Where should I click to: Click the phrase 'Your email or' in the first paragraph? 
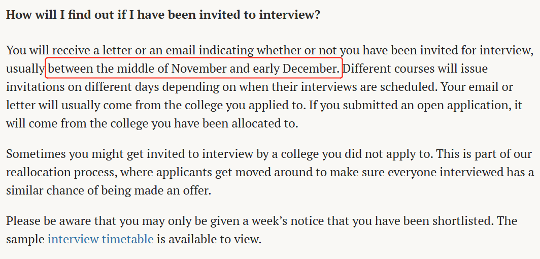click(477, 87)
